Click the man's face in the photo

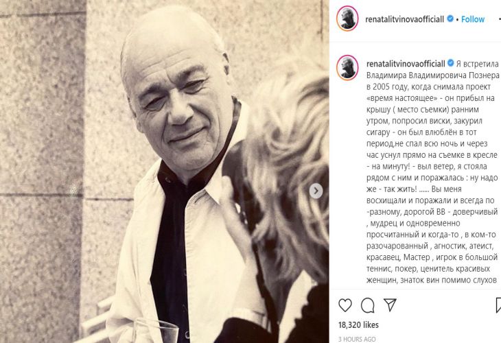click(176, 96)
